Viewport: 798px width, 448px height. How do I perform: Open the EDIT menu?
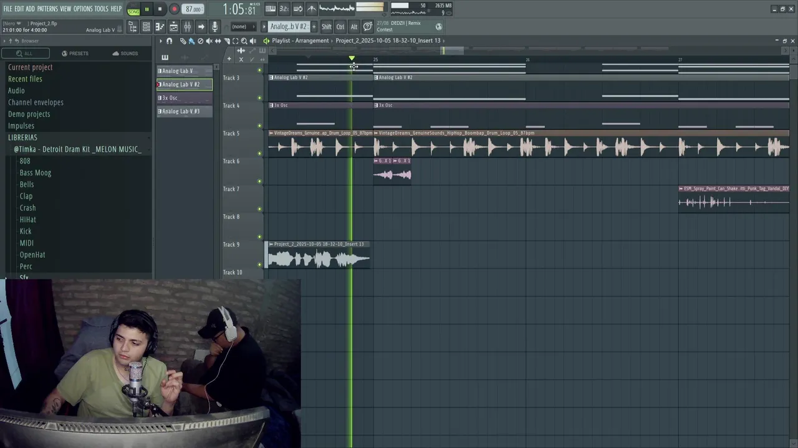[19, 9]
